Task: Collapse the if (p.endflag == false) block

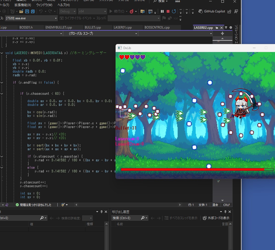Action: tap(2, 82)
